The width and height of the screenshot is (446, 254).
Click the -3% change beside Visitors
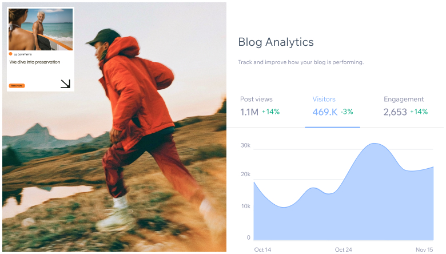[x=347, y=112]
